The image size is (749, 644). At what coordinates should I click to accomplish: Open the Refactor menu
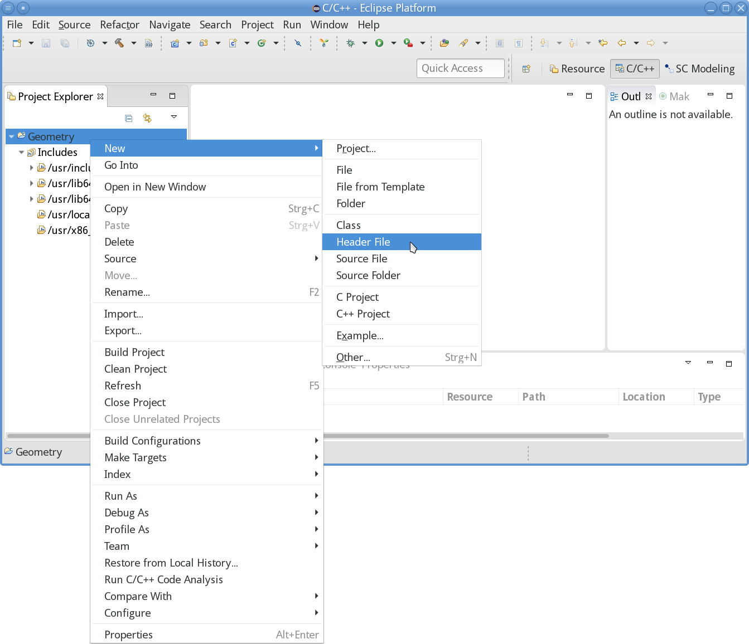pyautogui.click(x=119, y=25)
